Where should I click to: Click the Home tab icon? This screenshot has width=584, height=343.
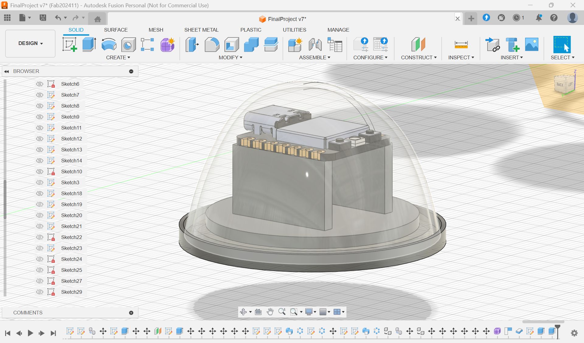pyautogui.click(x=97, y=19)
